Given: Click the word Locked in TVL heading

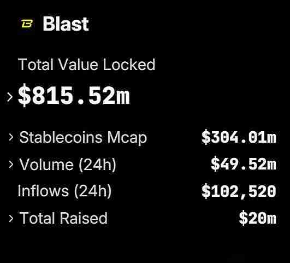Looking at the screenshot, I should (x=129, y=65).
